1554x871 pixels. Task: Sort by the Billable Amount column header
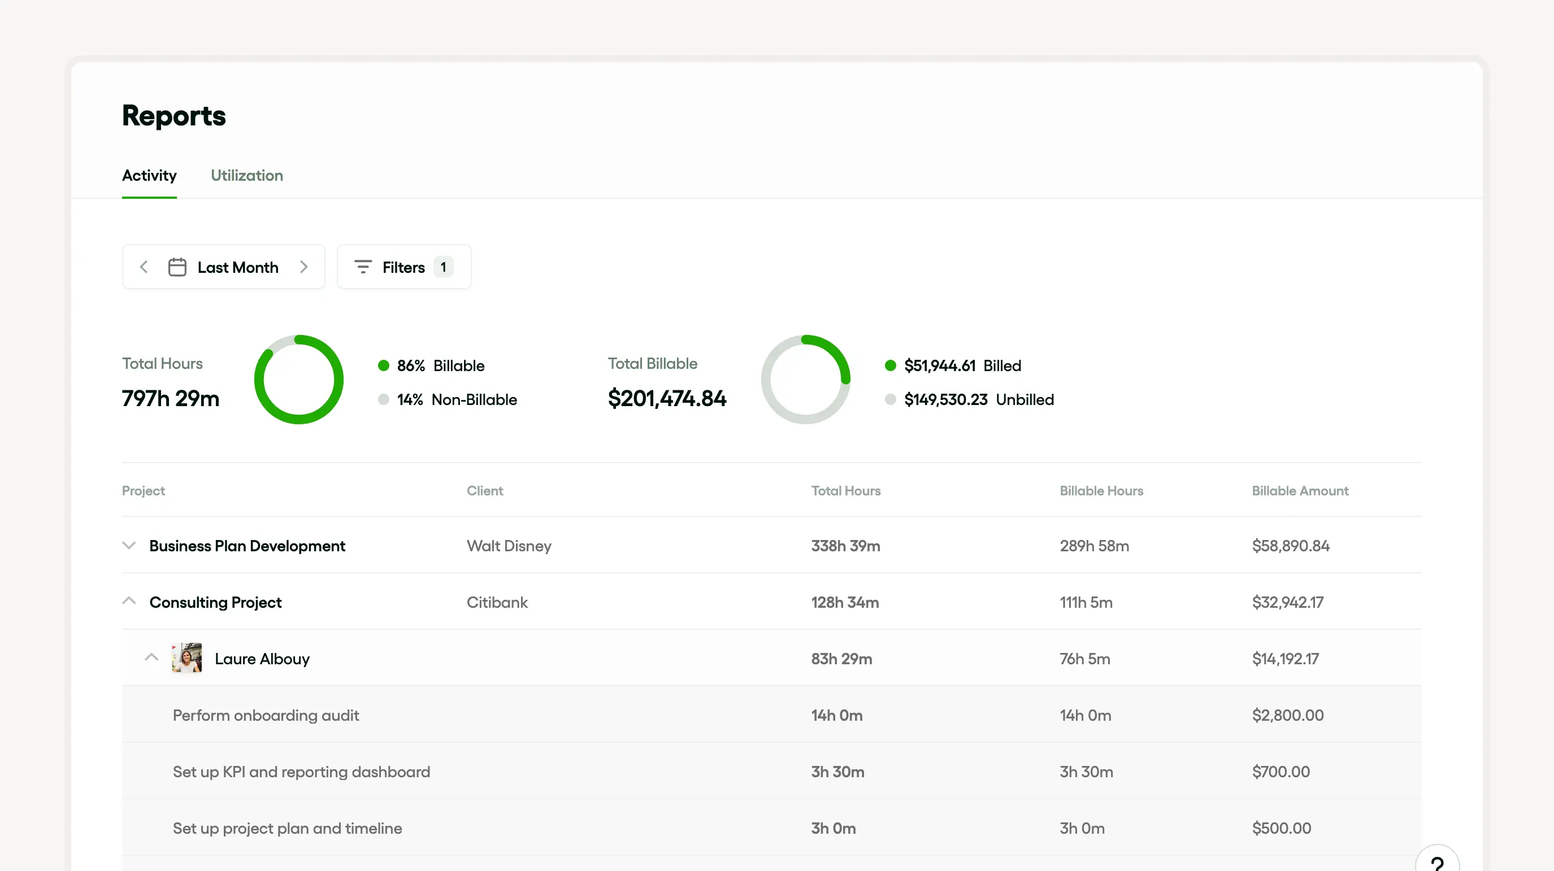(x=1300, y=490)
